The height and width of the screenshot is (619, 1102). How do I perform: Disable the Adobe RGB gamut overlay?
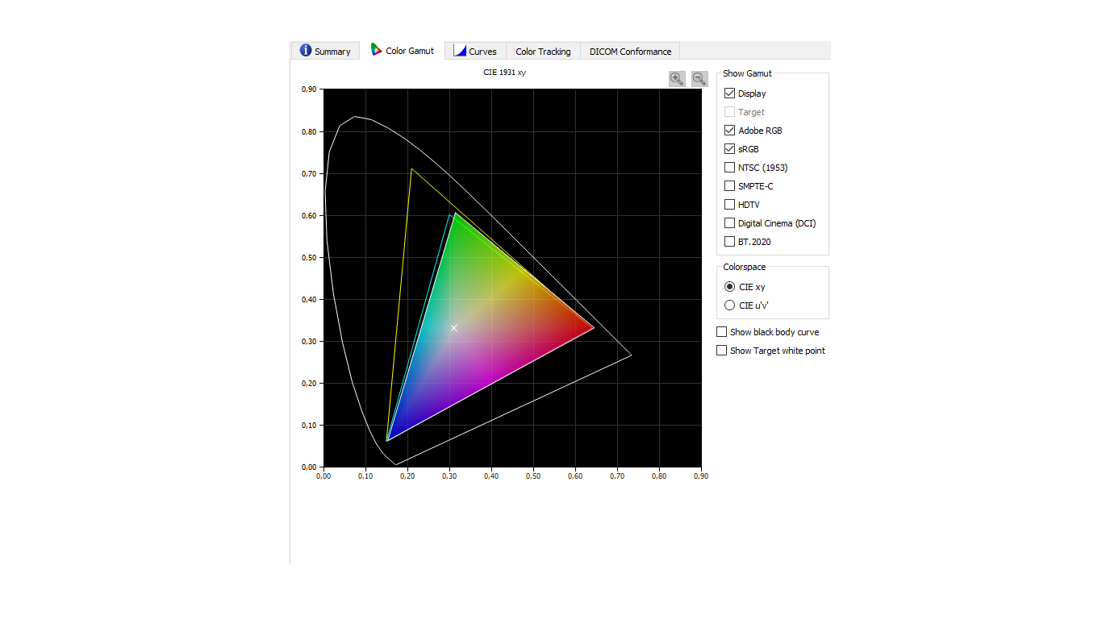click(x=730, y=131)
